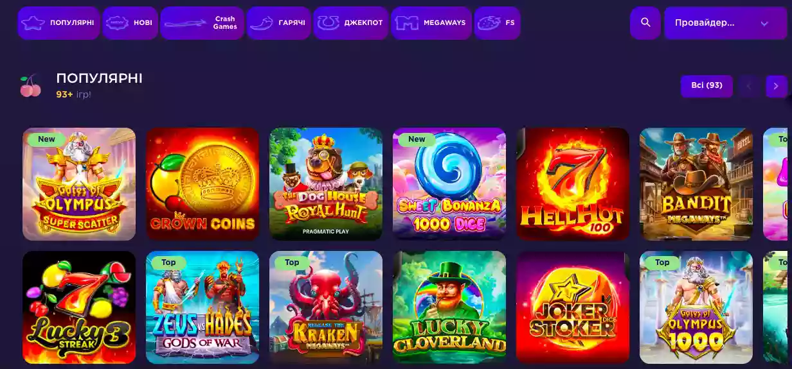Click the cherry icon beside Популярні heading

[30, 87]
